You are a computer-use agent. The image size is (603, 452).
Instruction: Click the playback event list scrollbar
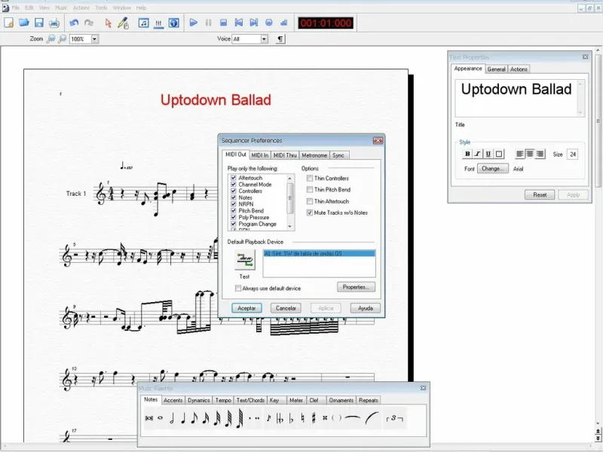(x=290, y=202)
